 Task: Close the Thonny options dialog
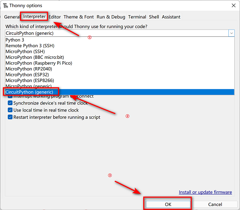click(234, 6)
